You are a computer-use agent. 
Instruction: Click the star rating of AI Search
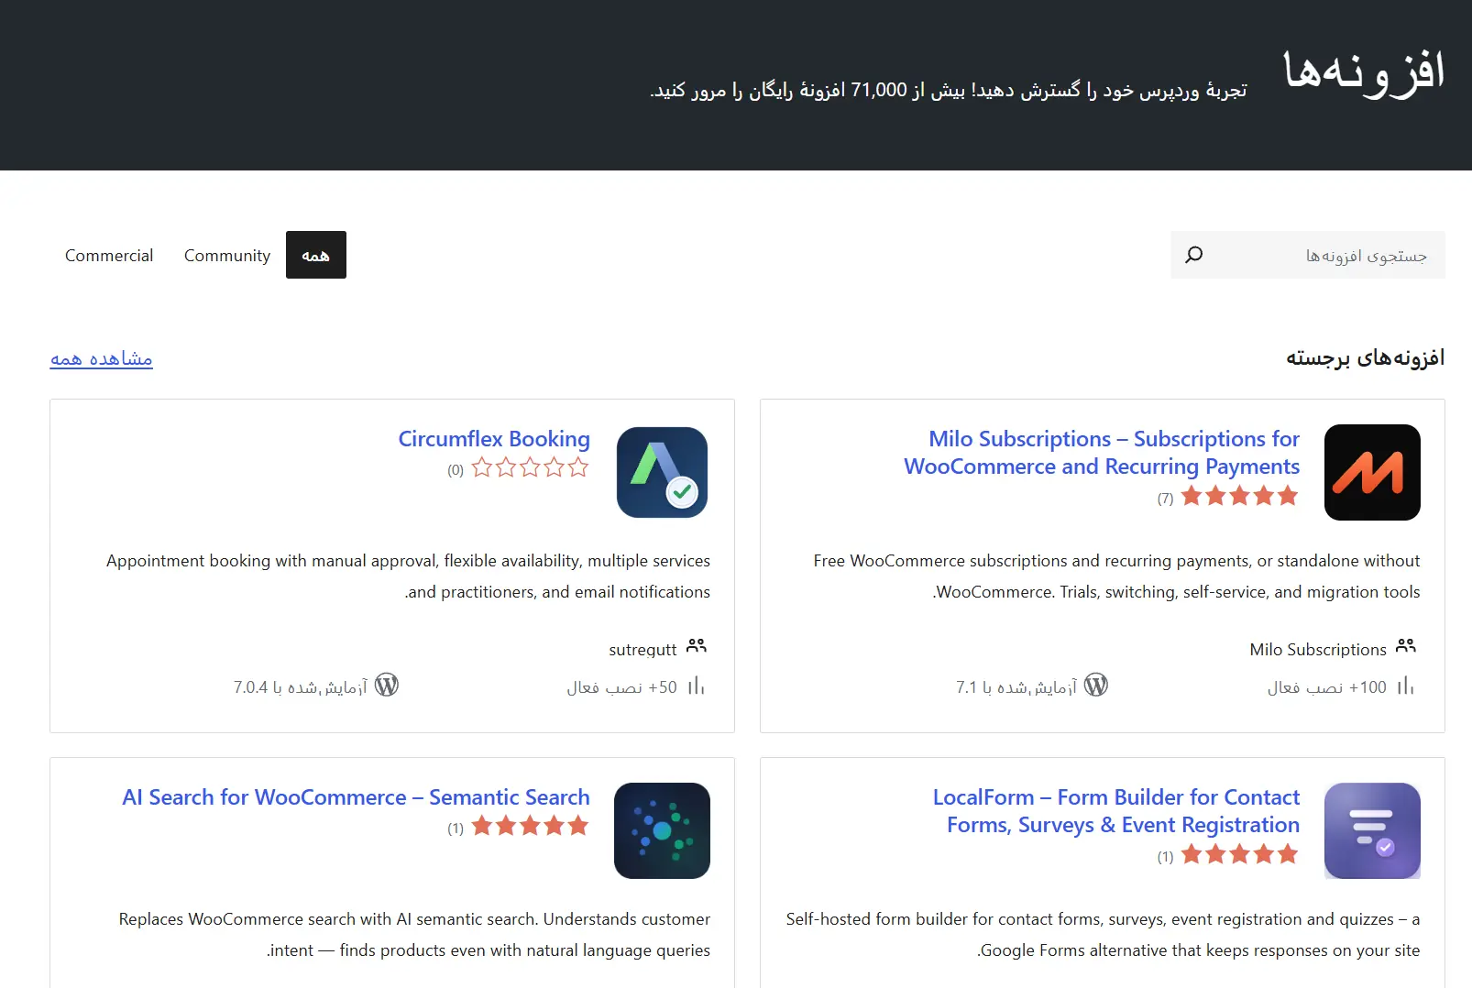[531, 827]
